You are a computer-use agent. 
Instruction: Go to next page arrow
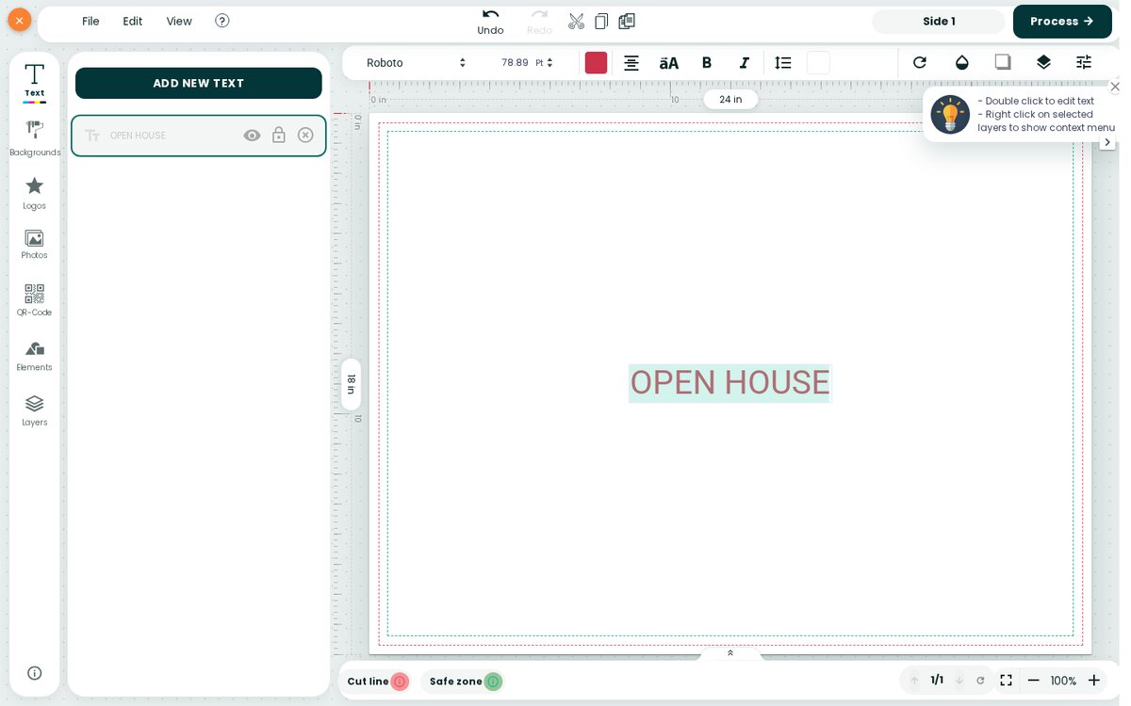point(959,681)
